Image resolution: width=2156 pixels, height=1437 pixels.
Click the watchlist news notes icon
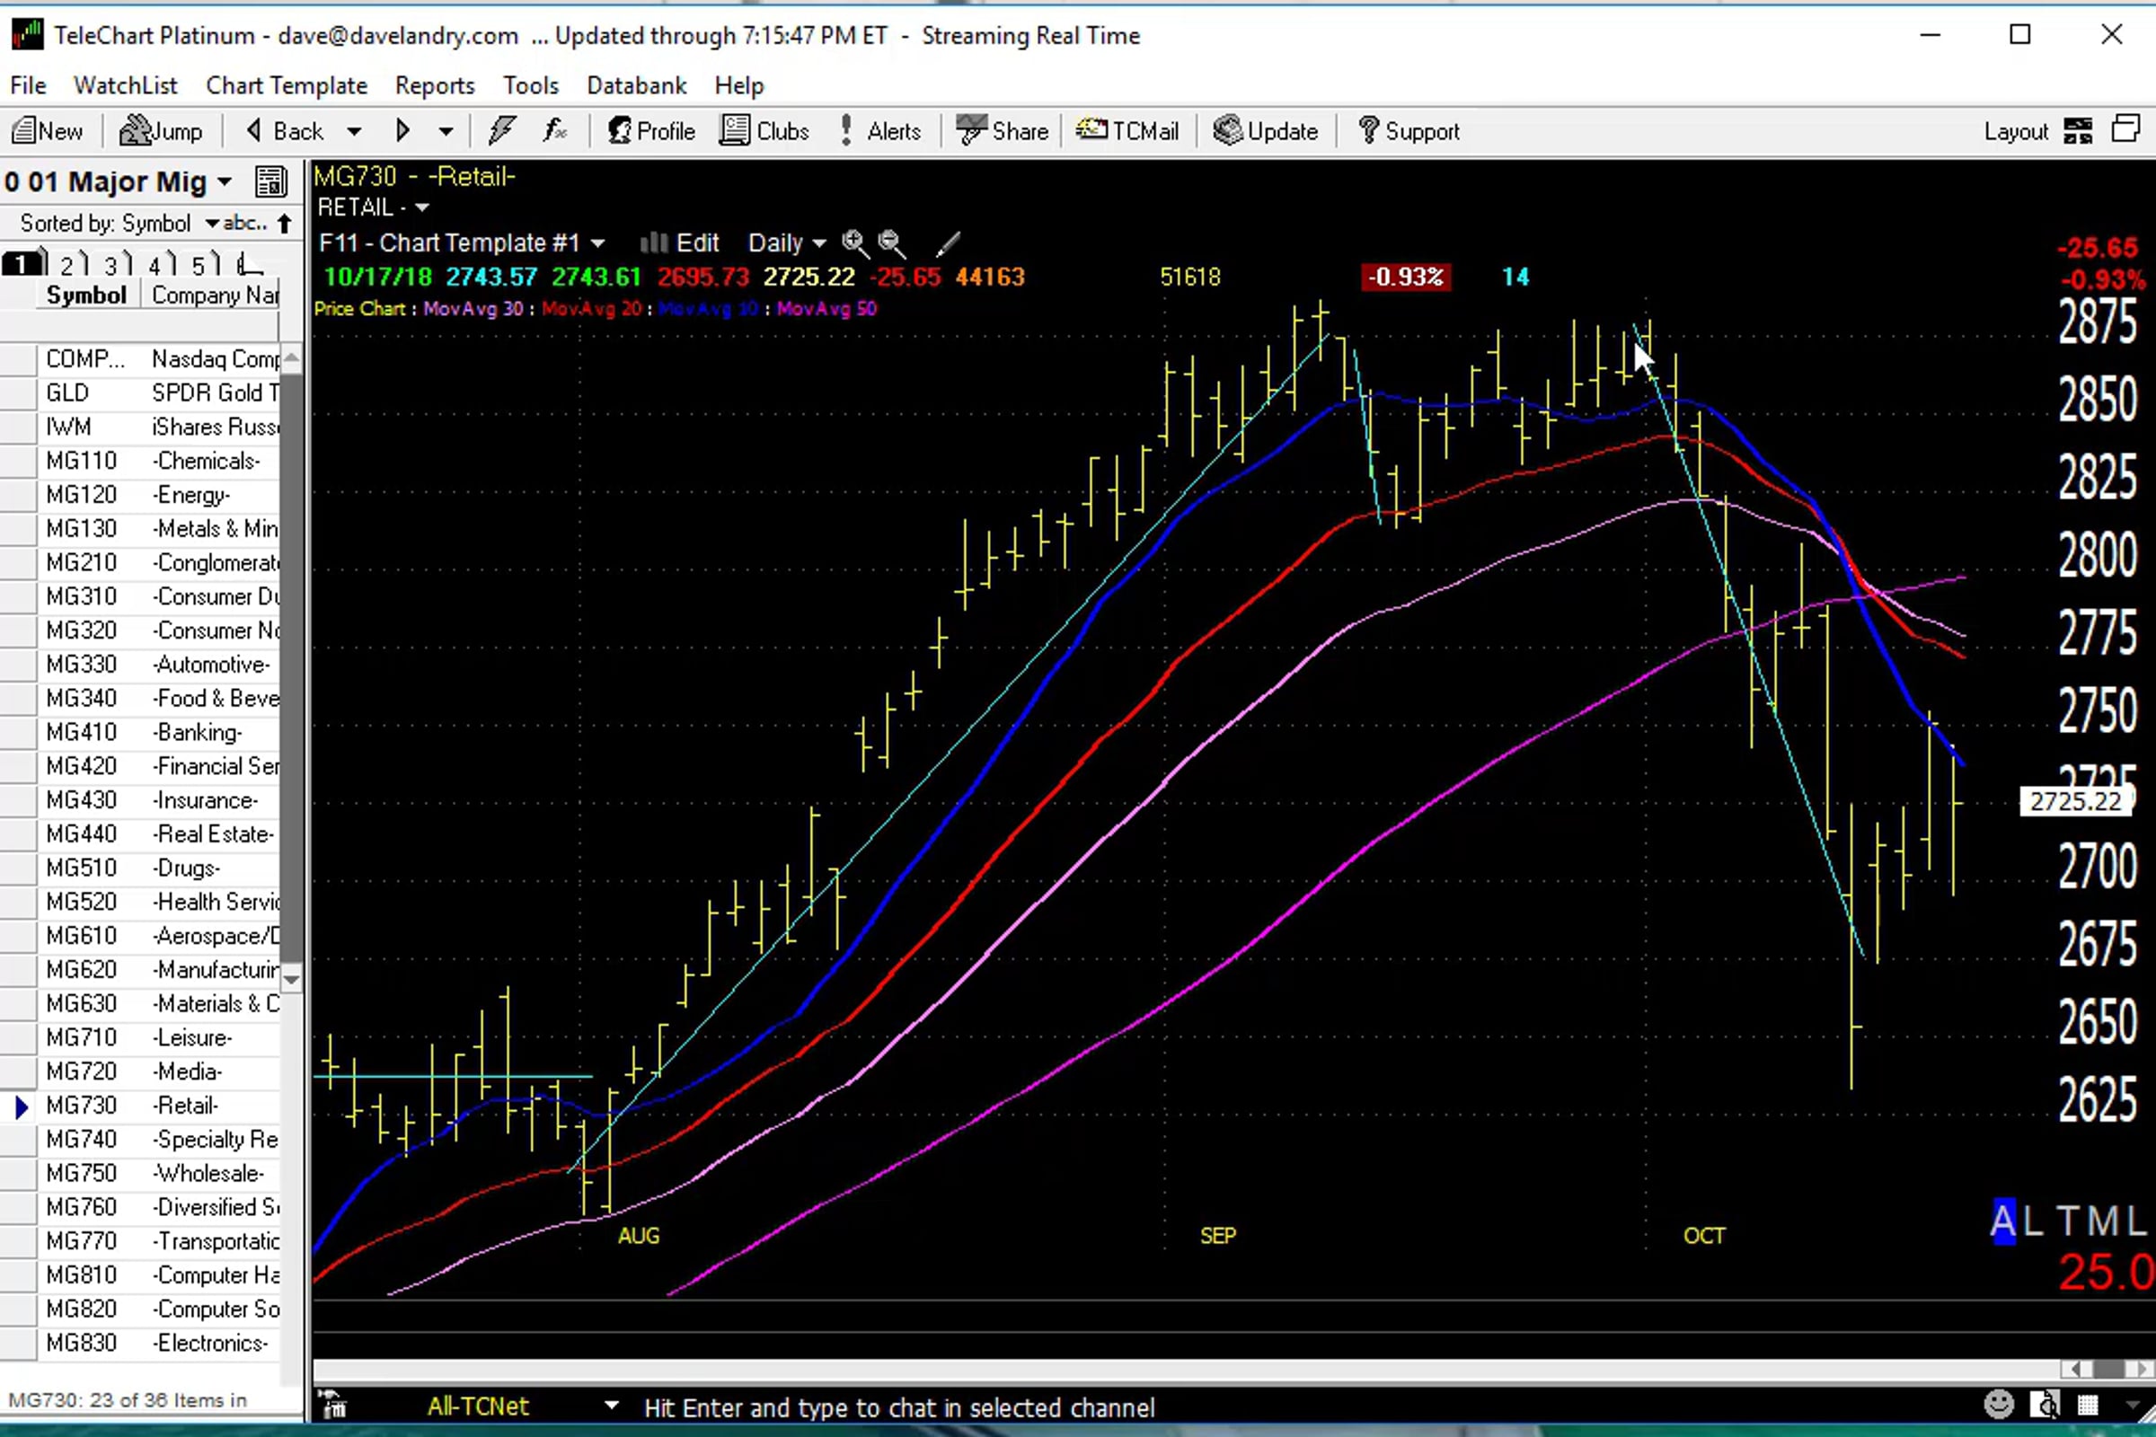(270, 181)
